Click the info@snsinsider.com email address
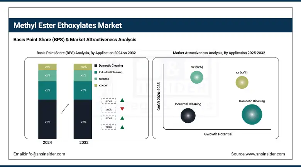Image resolution: width=301 pixels, height=167 pixels. 39,154
